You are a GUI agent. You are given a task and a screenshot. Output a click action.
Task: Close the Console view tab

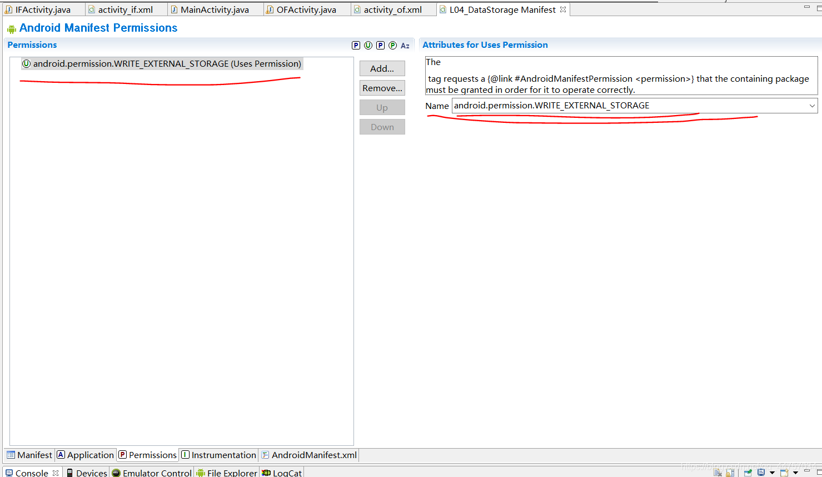[x=56, y=473]
